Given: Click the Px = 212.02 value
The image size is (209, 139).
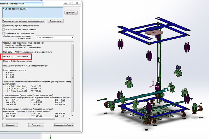Looking at the screenshot, I should coord(36,86).
